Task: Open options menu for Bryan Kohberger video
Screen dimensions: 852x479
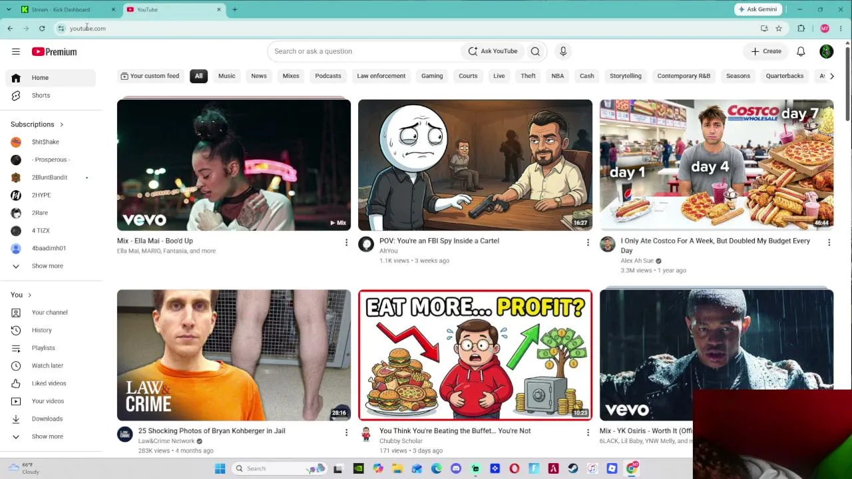Action: pos(346,432)
